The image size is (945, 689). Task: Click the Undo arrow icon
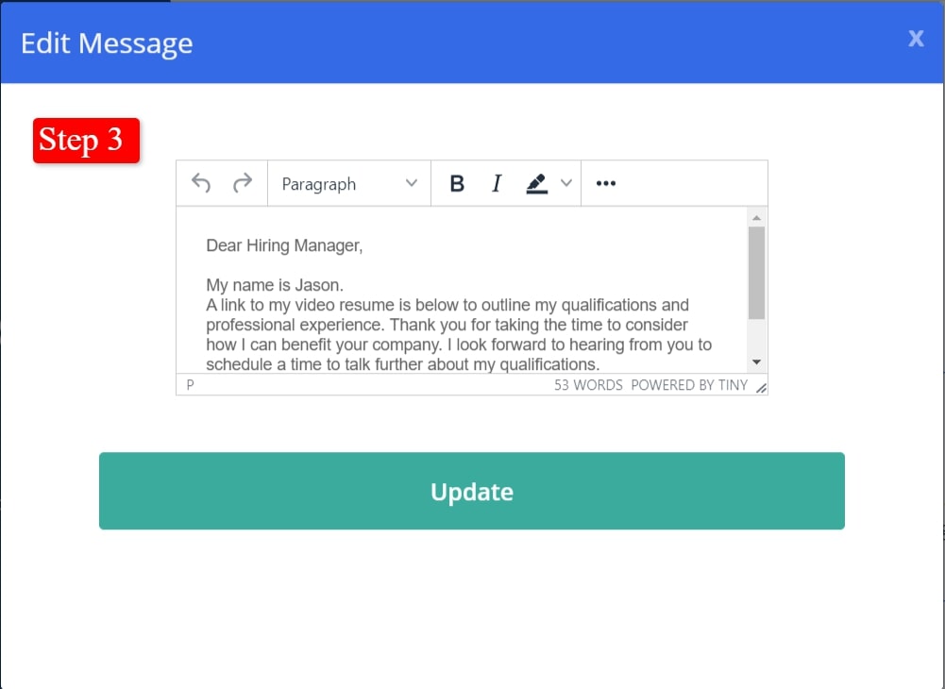[x=201, y=183]
